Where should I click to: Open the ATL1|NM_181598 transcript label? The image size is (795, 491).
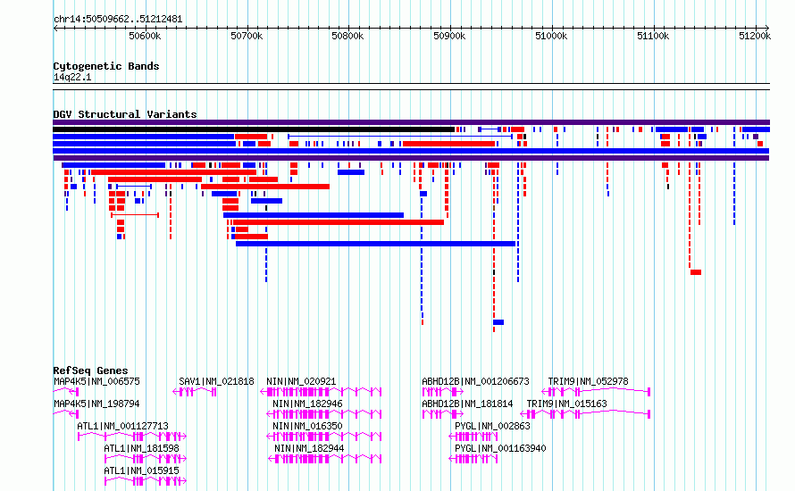point(141,448)
